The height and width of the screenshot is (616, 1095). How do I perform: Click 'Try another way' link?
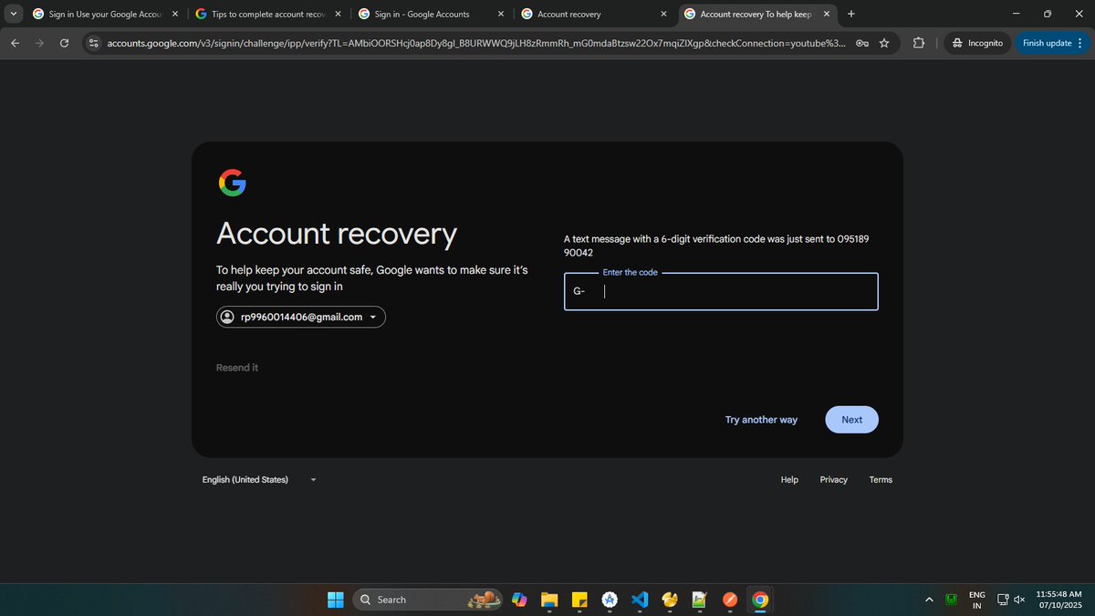click(x=761, y=420)
